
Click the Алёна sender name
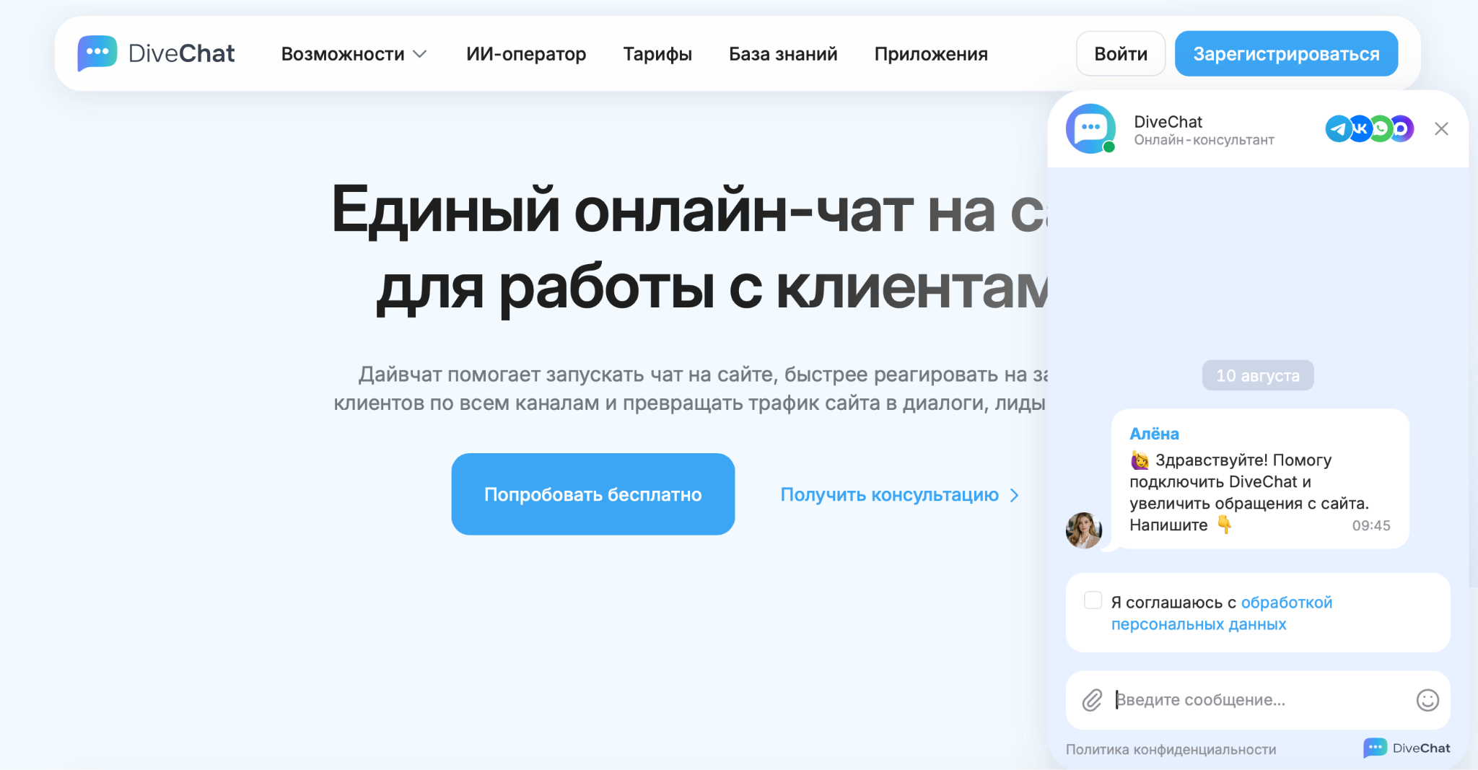(1154, 434)
